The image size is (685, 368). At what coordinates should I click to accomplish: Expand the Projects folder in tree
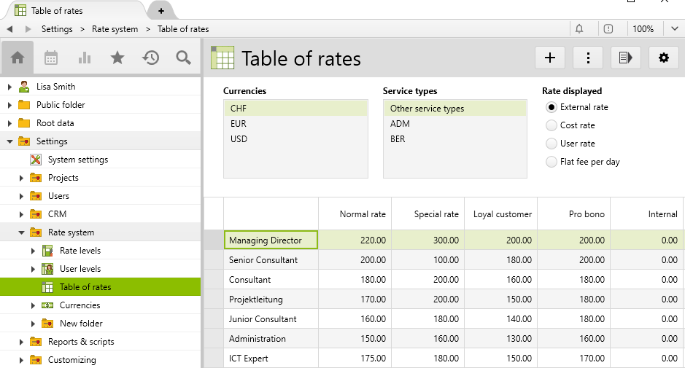point(21,178)
